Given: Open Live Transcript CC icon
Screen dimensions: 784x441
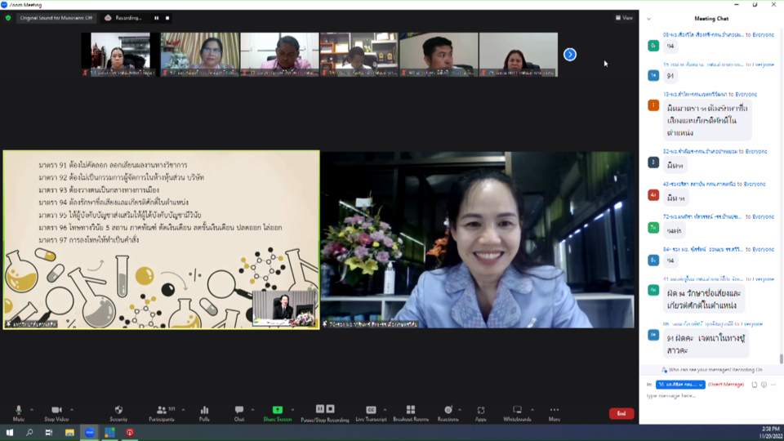Looking at the screenshot, I should coord(371,410).
